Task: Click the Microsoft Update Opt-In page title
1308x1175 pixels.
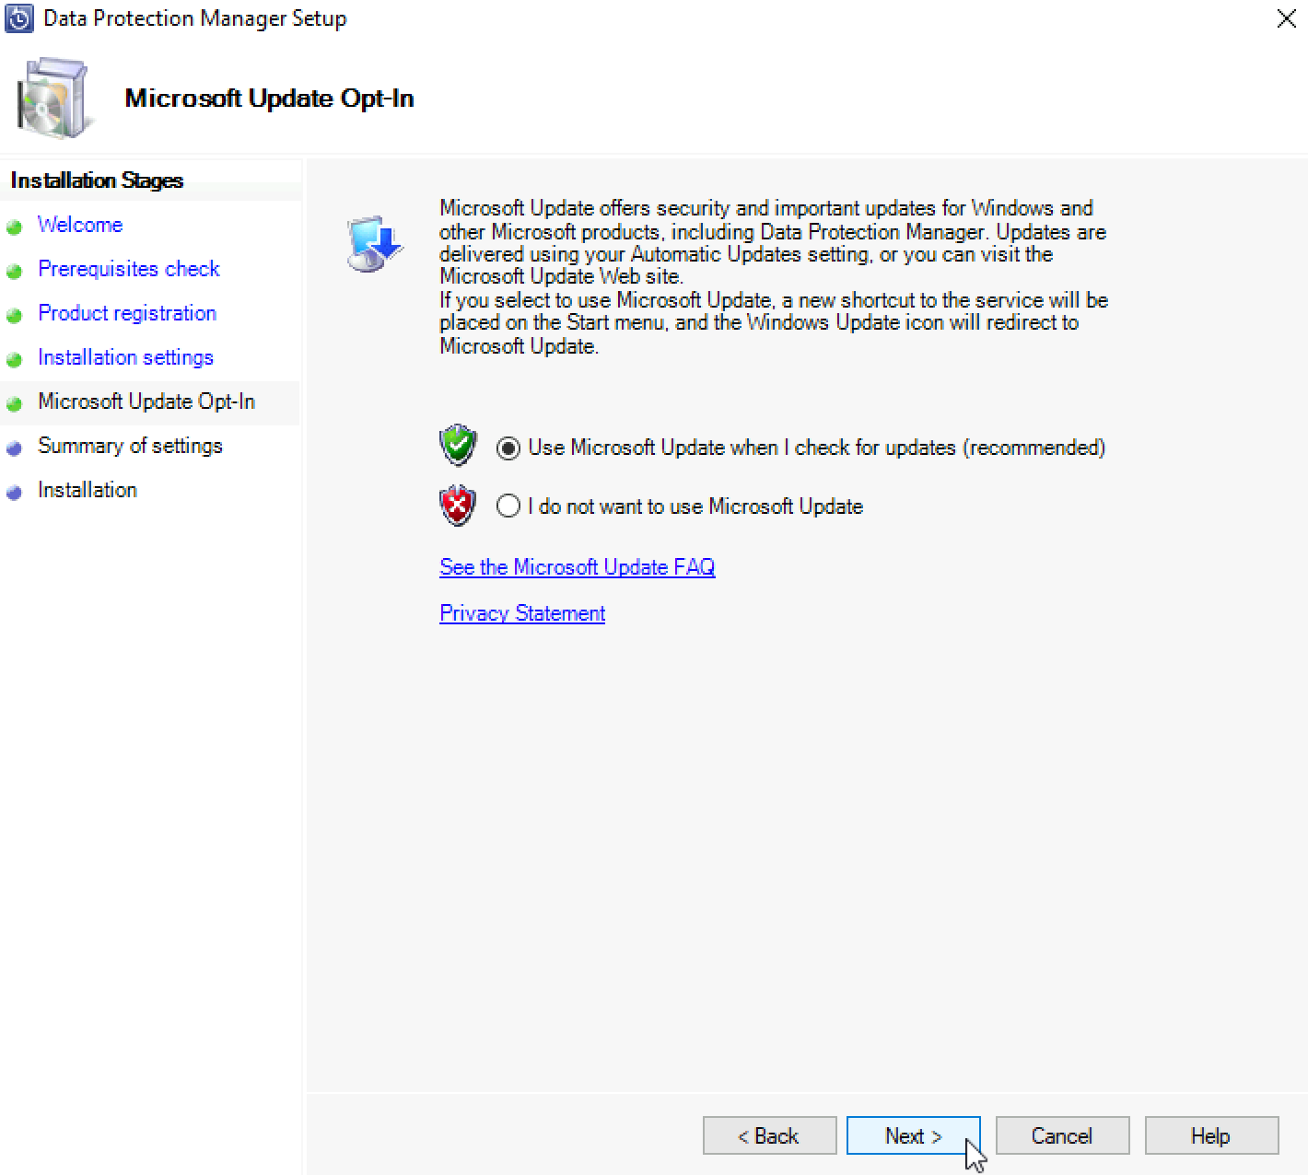Action: (x=269, y=99)
